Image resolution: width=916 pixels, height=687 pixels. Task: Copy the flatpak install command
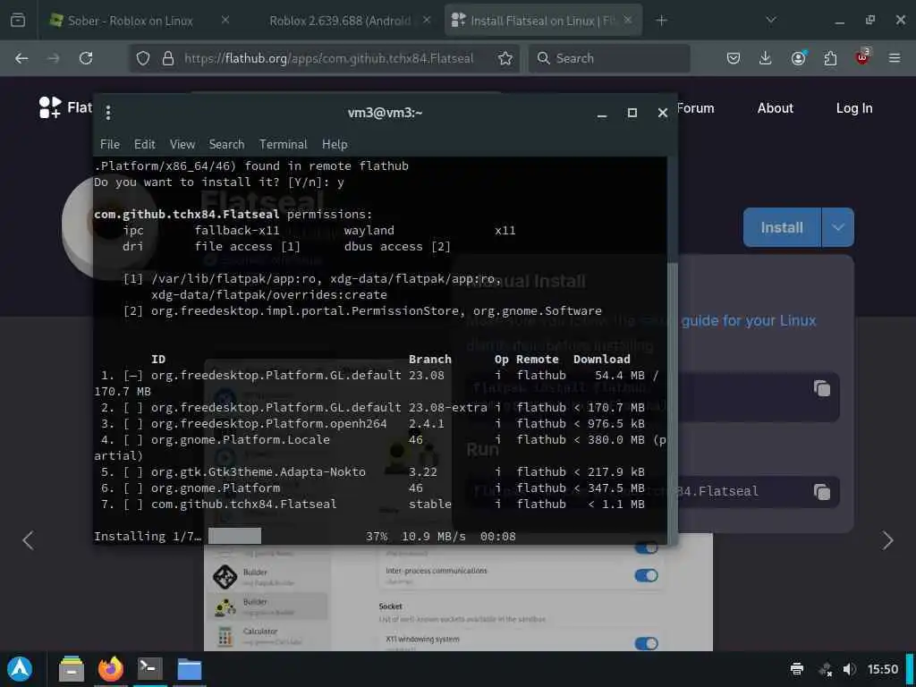coord(822,388)
